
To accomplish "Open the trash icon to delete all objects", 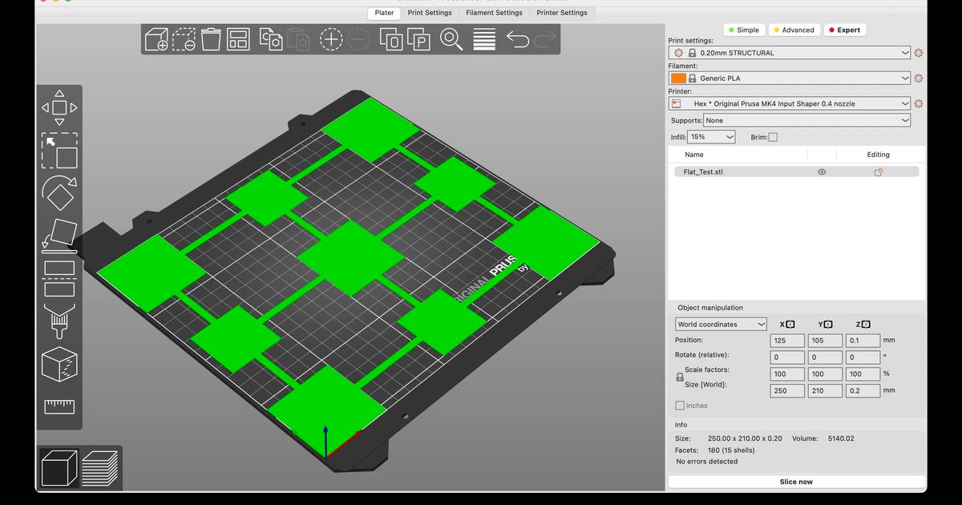I will click(210, 38).
